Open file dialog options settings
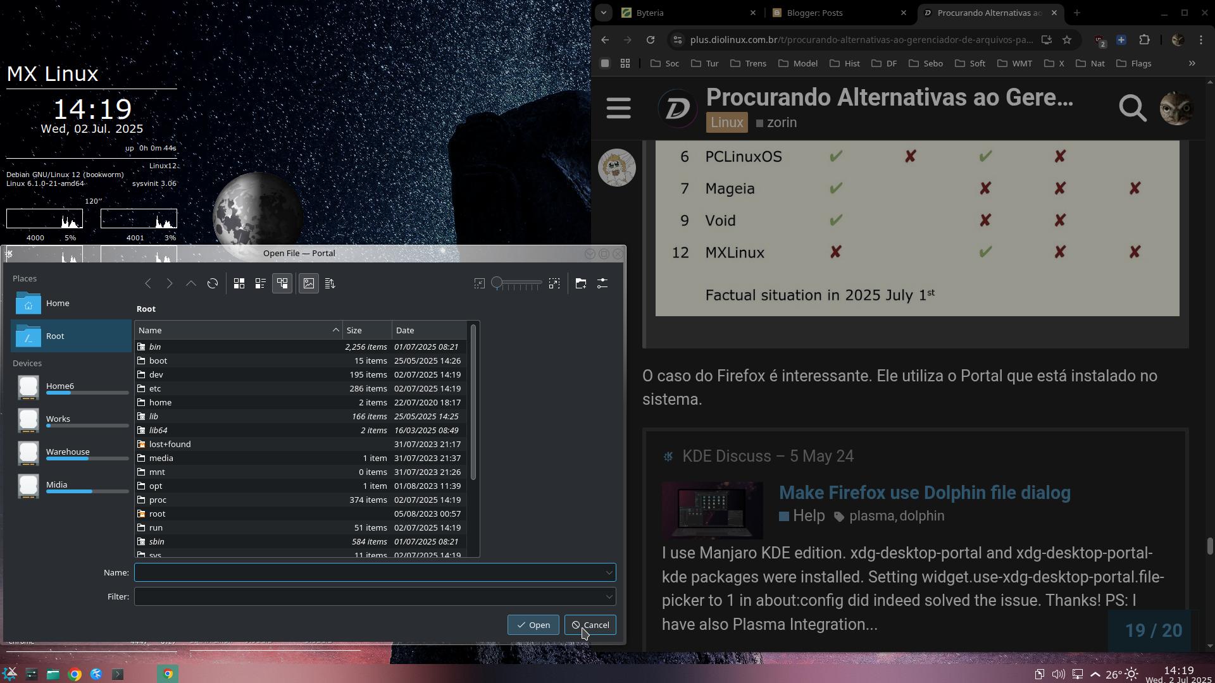Viewport: 1215px width, 683px height. [602, 283]
